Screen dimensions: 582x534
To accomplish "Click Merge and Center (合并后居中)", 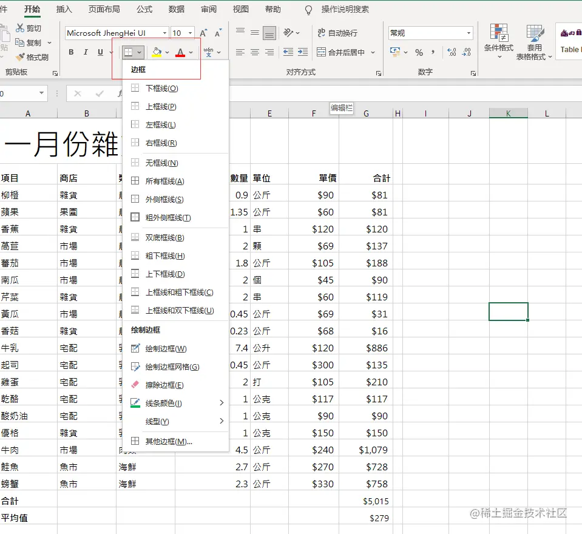I will (x=340, y=52).
